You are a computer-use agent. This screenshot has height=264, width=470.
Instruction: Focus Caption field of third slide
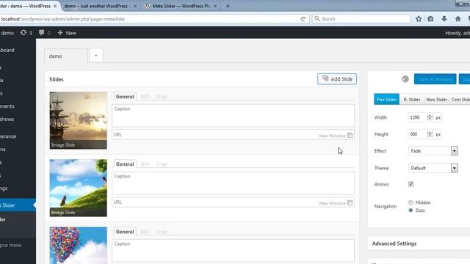click(234, 251)
